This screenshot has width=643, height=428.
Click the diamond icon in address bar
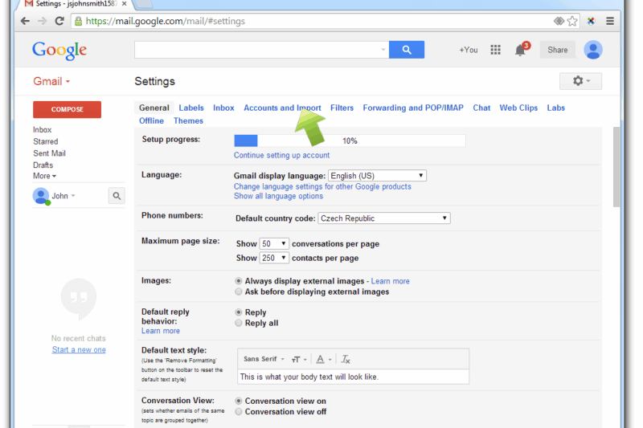click(x=559, y=21)
